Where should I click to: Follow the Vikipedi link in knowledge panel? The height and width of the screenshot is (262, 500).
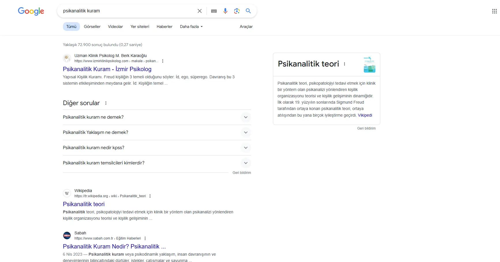click(365, 115)
